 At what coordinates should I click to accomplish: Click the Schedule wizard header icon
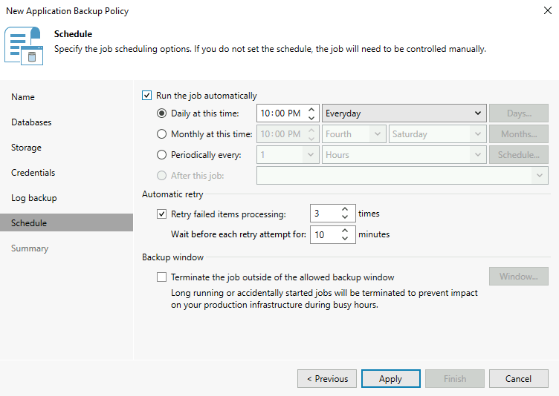23,44
